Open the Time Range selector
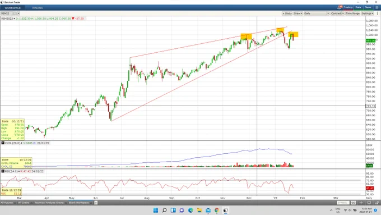The image size is (381, 215). [x=352, y=13]
